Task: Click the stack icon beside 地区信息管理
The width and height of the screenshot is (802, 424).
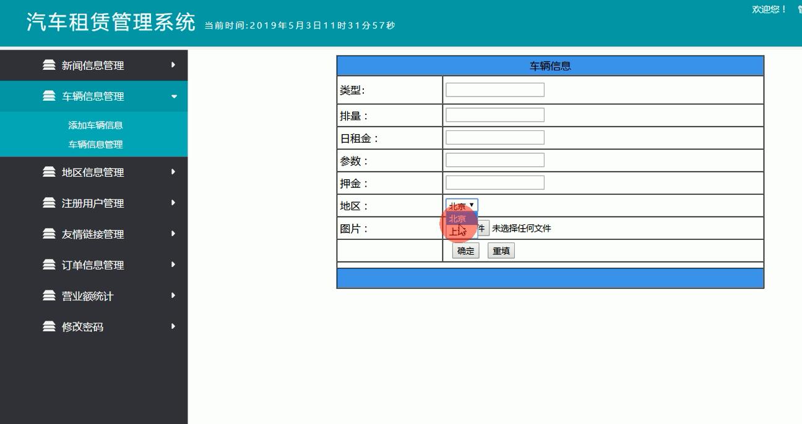Action: (x=49, y=172)
